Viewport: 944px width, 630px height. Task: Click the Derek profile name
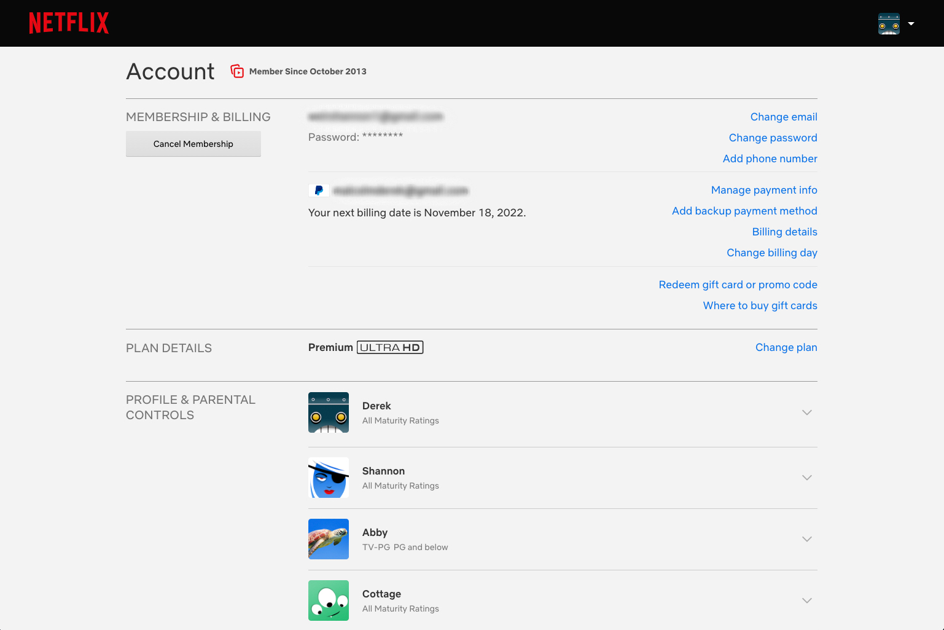click(x=376, y=406)
